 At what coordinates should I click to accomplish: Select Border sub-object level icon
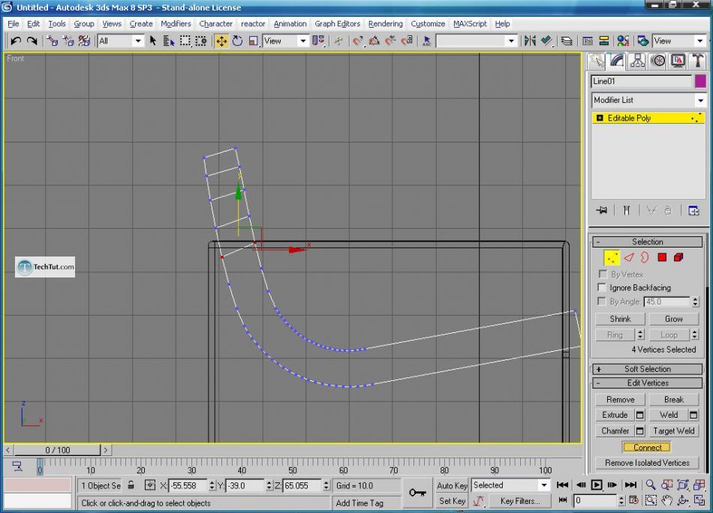coord(645,258)
